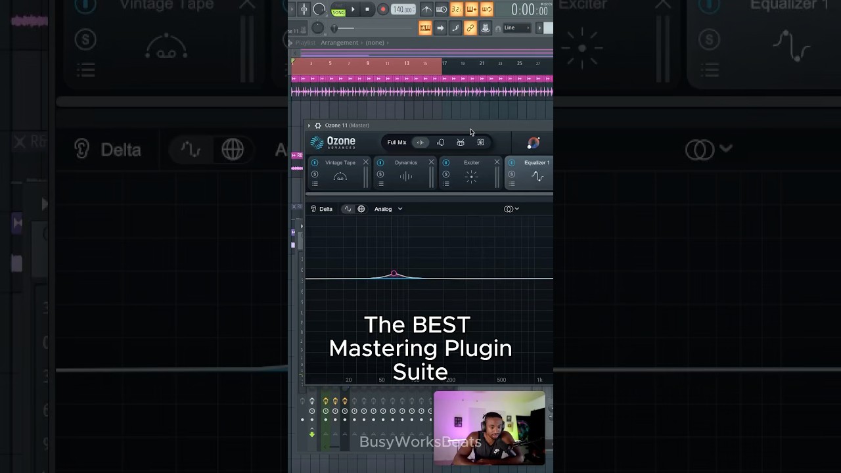Image resolution: width=841 pixels, height=473 pixels.
Task: Toggle the Dynamics power button
Action: click(x=380, y=163)
